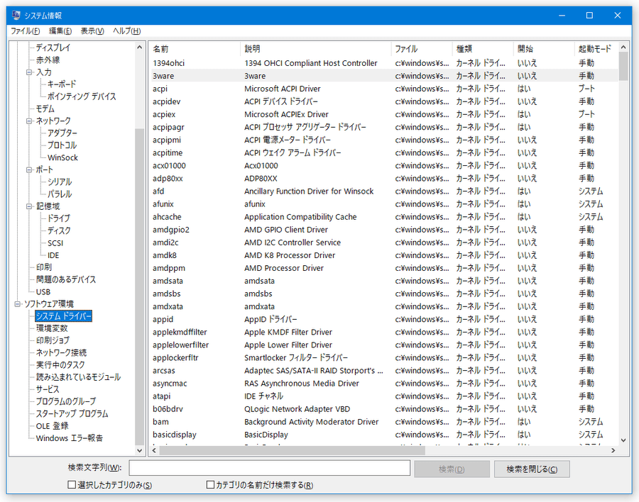Image resolution: width=639 pixels, height=502 pixels.
Task: Click driver list scroll down arrow
Action: (x=623, y=440)
